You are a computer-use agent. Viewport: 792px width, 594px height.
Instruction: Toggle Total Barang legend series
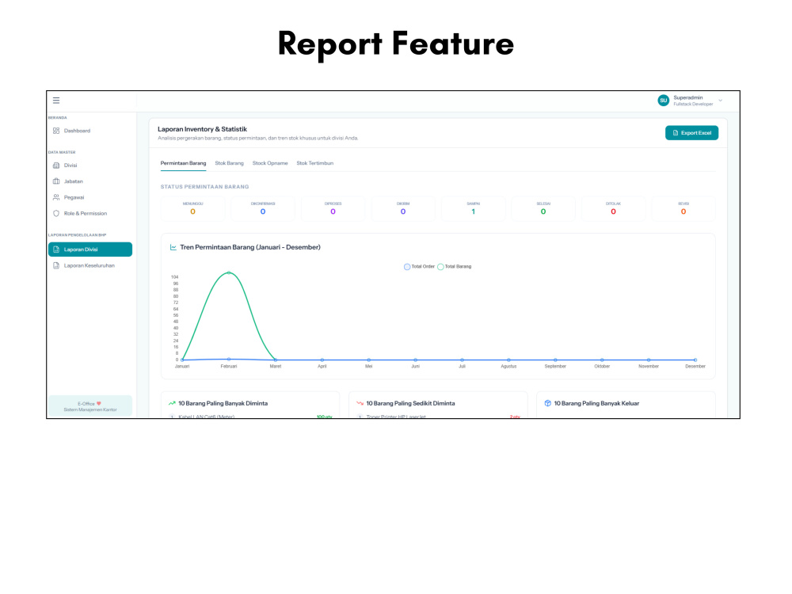[x=454, y=267]
